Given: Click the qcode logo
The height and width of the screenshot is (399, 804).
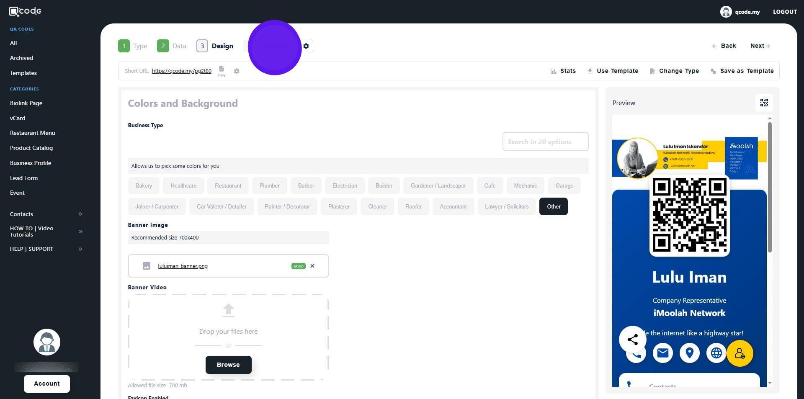Looking at the screenshot, I should tap(25, 11).
